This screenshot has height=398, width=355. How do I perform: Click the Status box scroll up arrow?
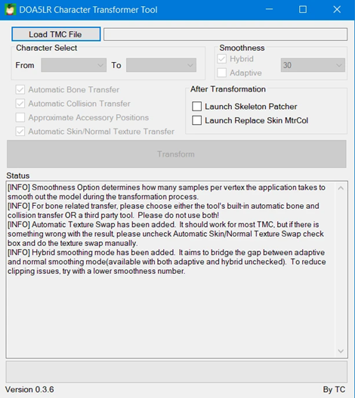pos(341,188)
